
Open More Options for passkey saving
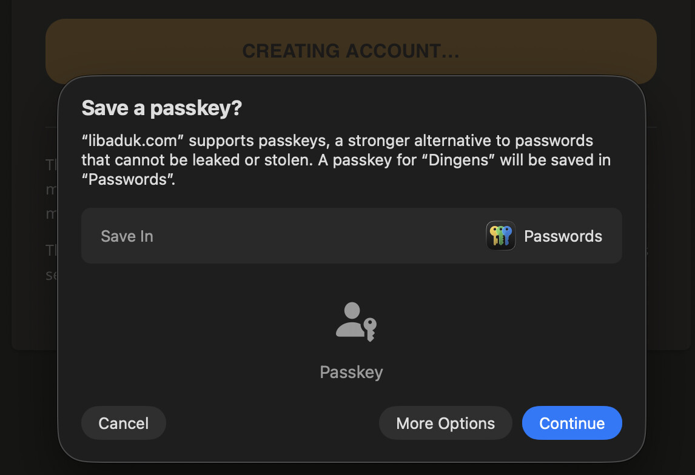(x=446, y=423)
